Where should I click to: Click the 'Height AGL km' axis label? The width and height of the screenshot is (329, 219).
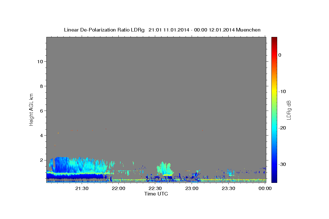pos(32,109)
